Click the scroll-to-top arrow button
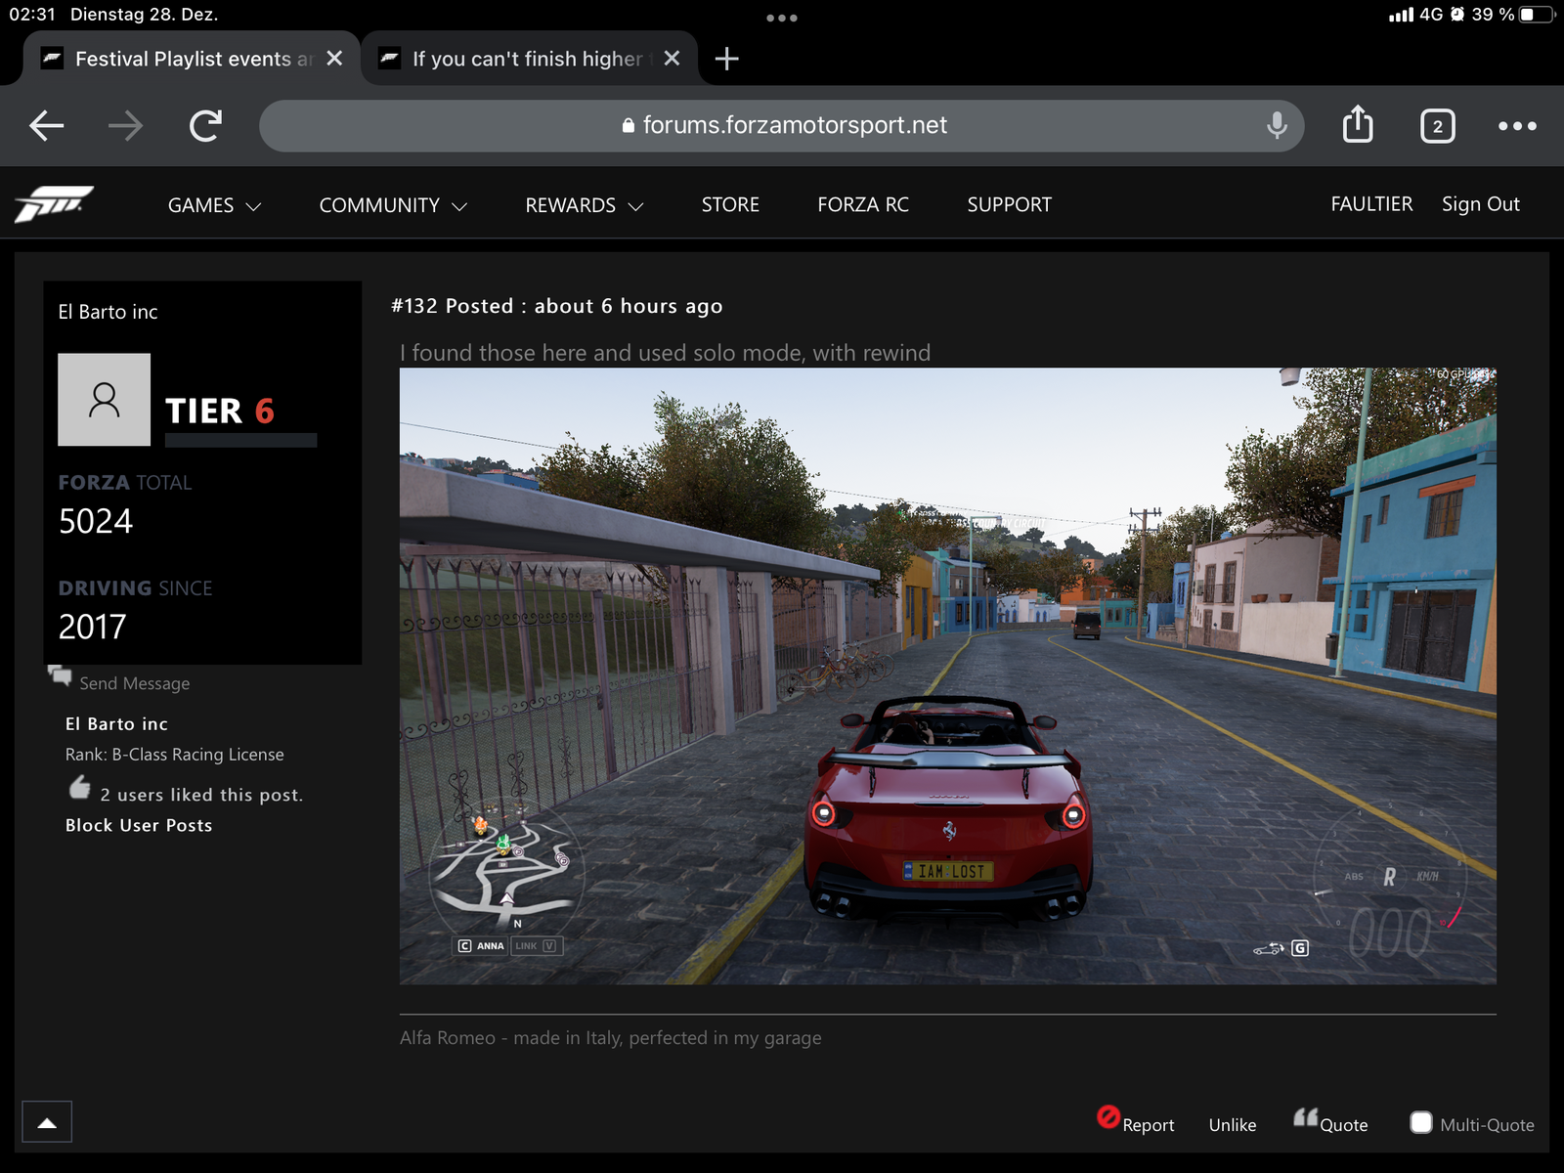The height and width of the screenshot is (1173, 1564). [x=47, y=1122]
